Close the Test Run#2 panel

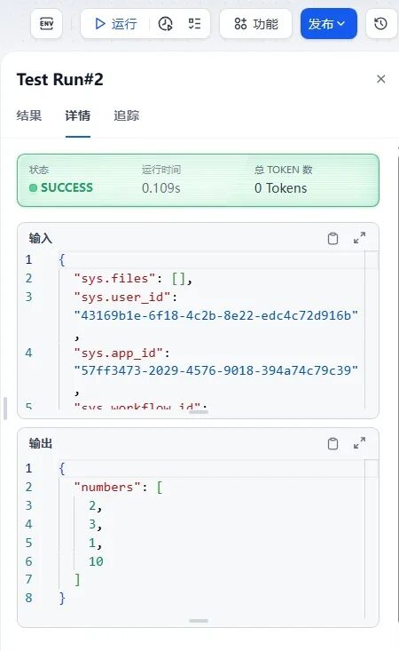(x=380, y=79)
